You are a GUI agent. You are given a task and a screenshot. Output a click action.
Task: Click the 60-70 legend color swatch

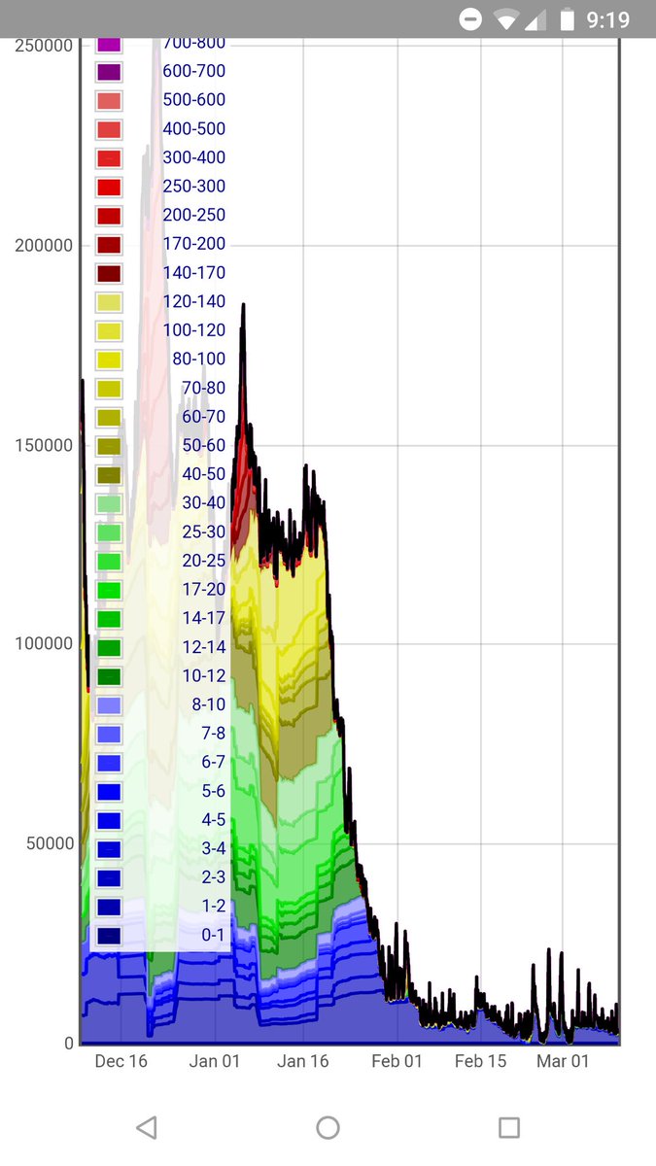[109, 418]
